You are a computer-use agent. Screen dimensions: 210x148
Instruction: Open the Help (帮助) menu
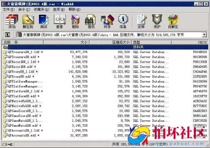tap(74, 10)
